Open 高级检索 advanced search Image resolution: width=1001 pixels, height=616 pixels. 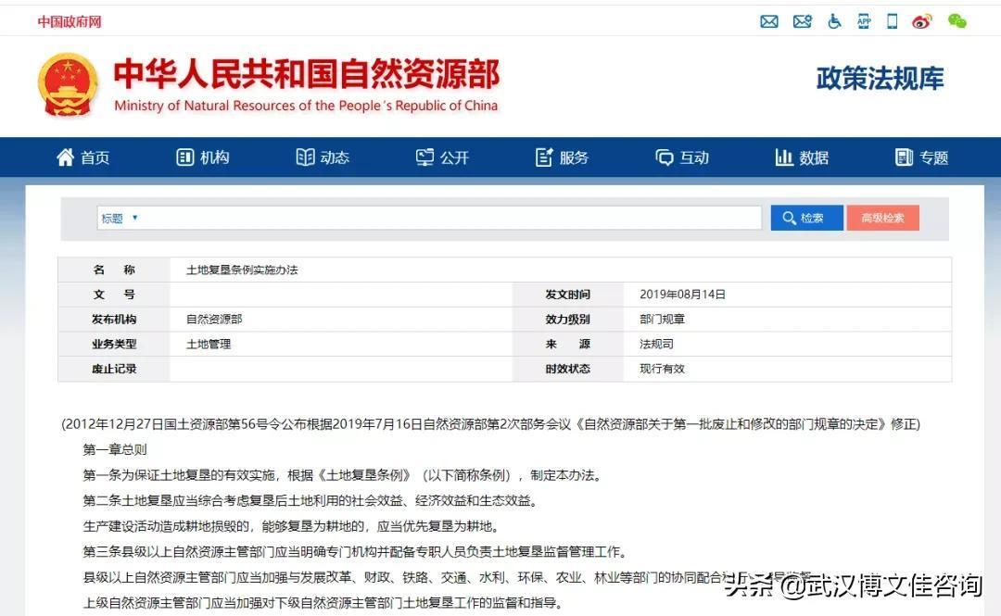(883, 219)
